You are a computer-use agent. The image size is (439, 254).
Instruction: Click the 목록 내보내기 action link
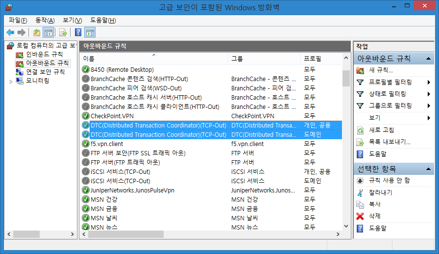pos(389,142)
